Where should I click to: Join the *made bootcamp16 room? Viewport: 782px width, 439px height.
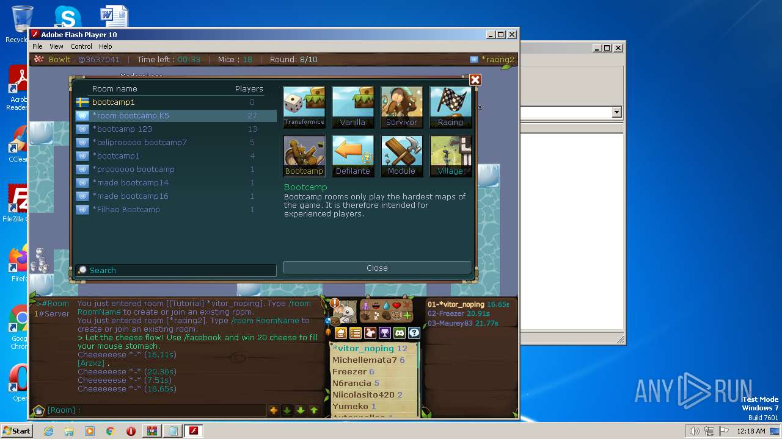pyautogui.click(x=176, y=196)
